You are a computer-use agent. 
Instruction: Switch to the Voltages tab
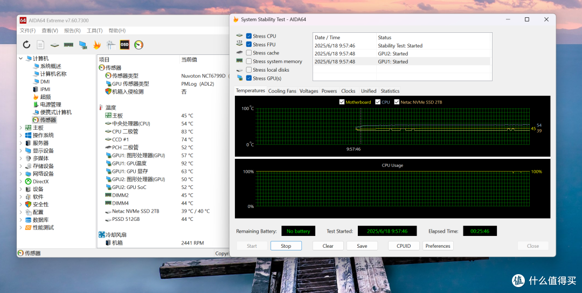click(x=309, y=91)
